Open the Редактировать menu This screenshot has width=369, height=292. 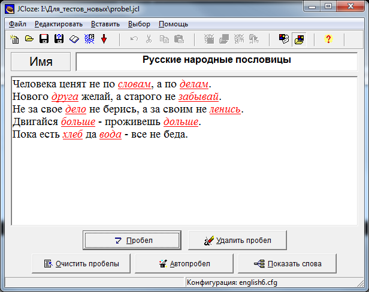[x=59, y=24]
